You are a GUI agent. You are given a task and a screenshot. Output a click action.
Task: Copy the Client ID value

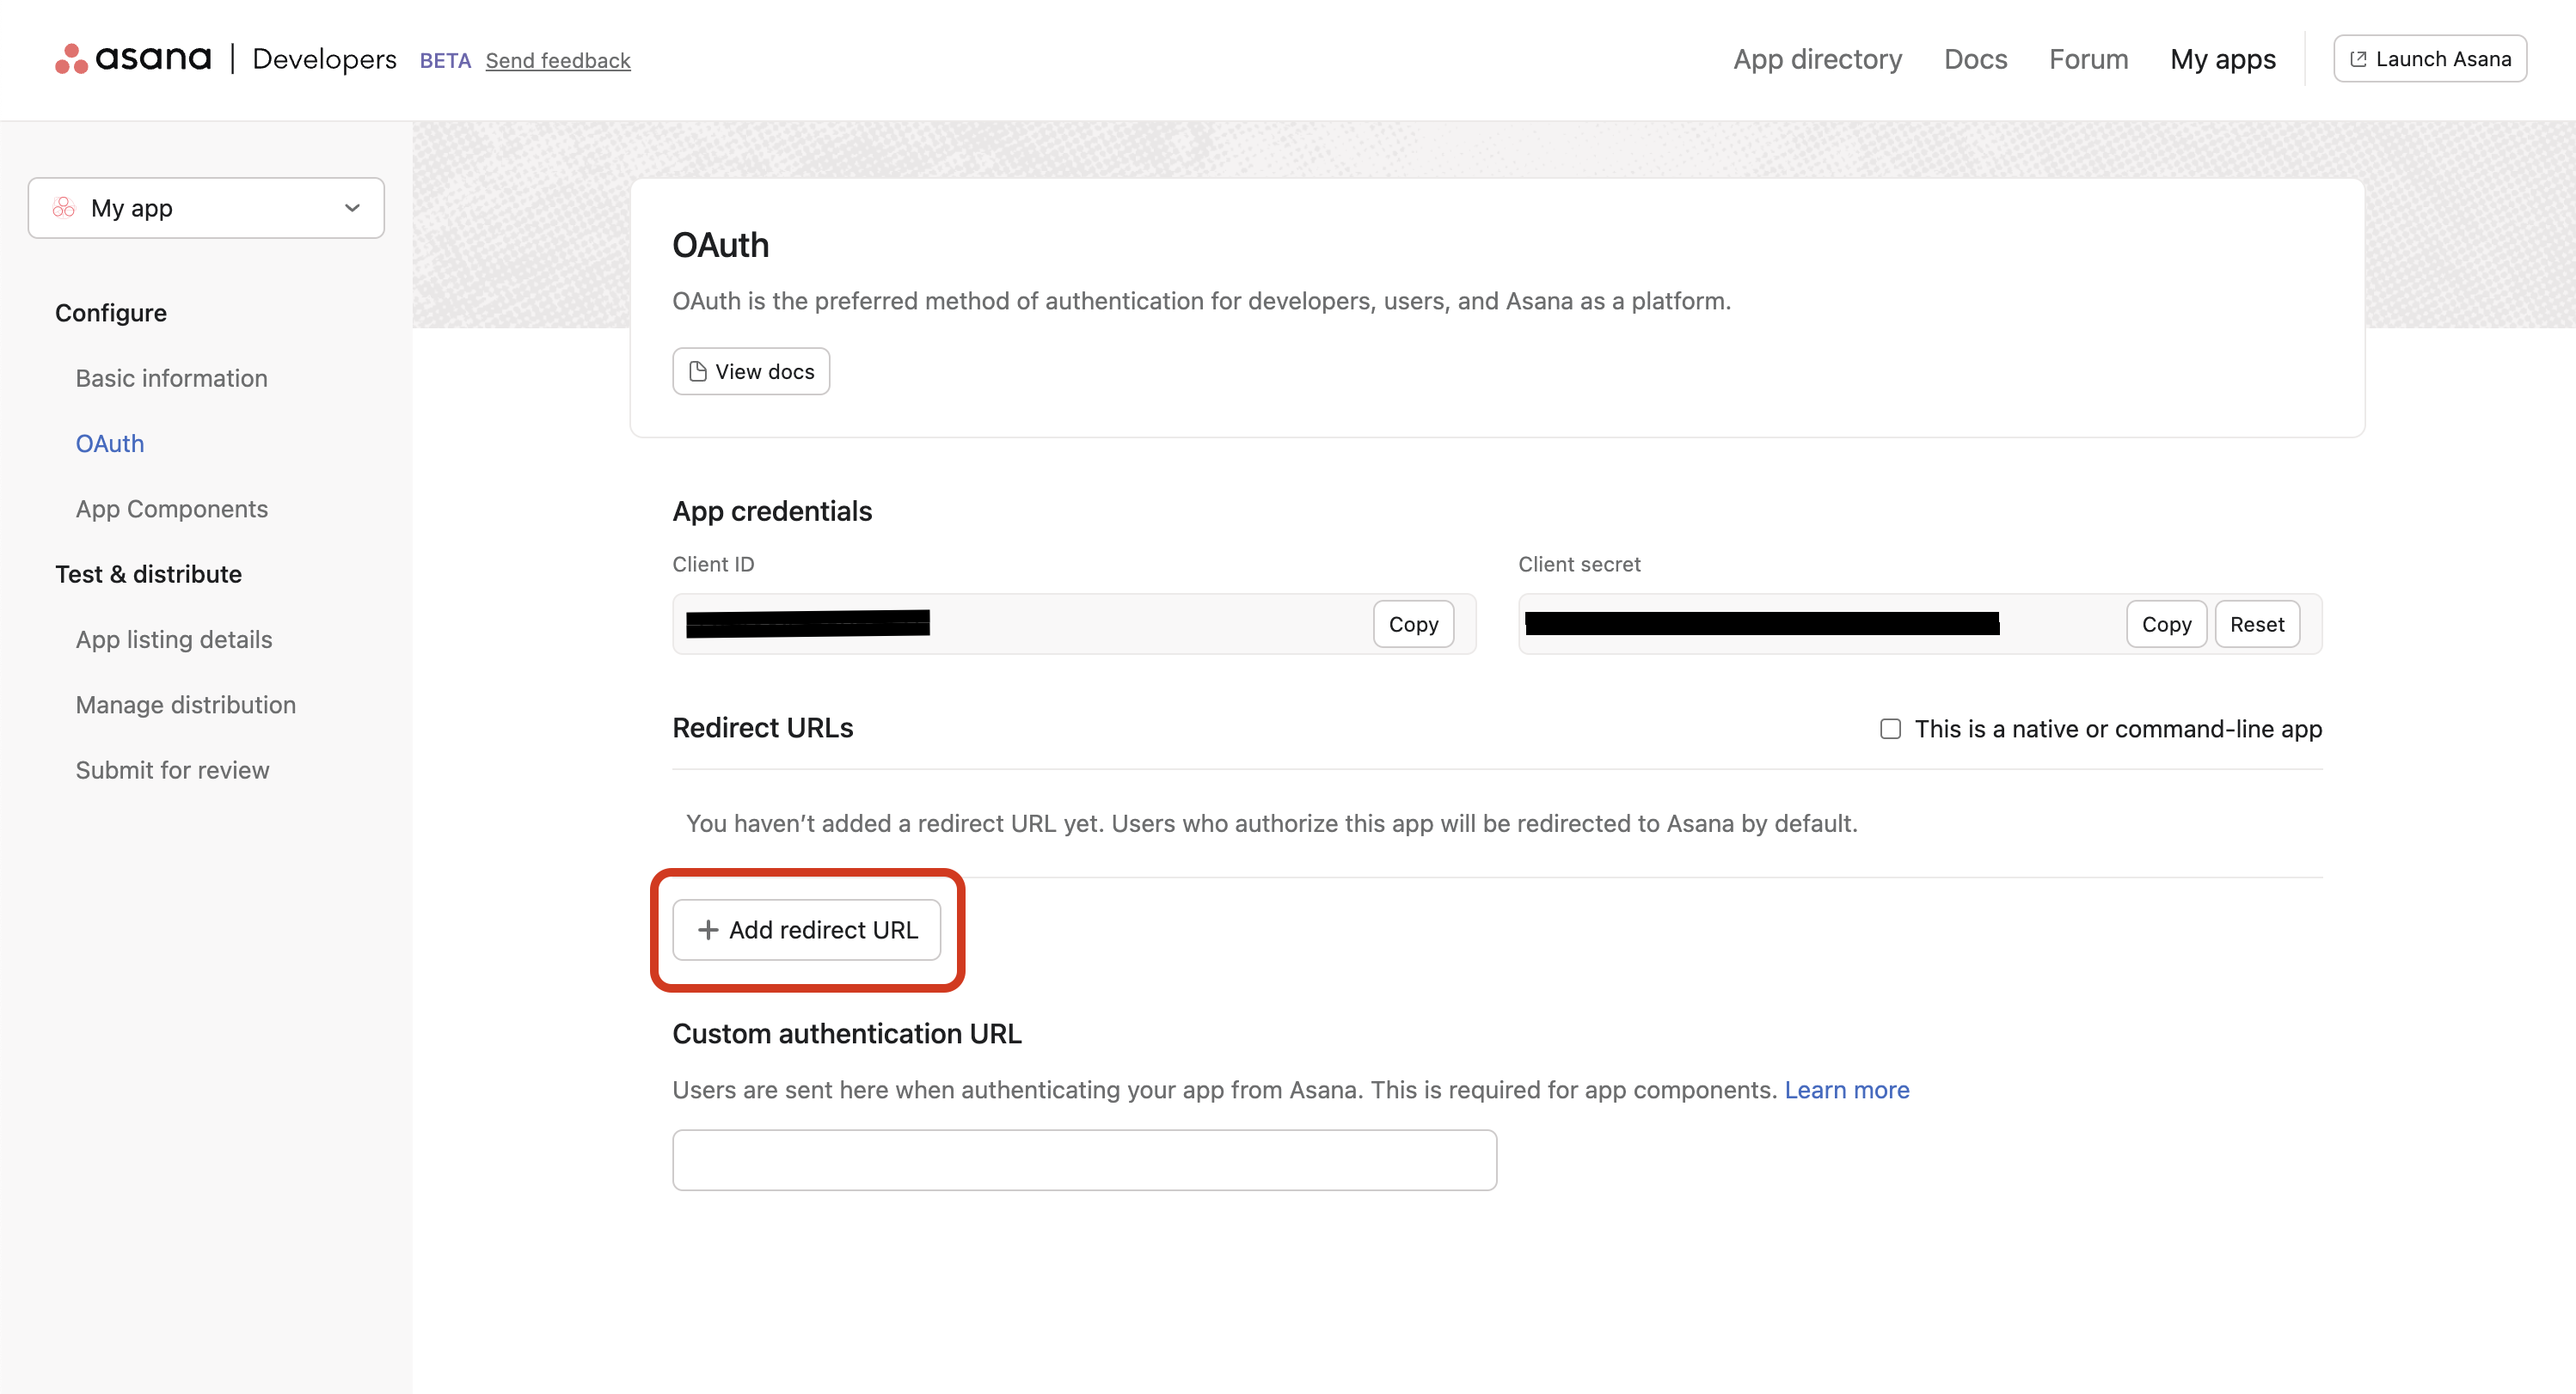coord(1412,625)
